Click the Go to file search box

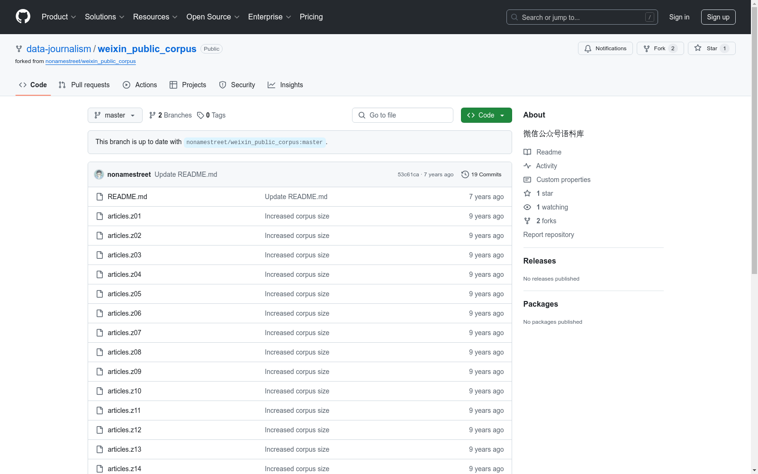click(403, 115)
